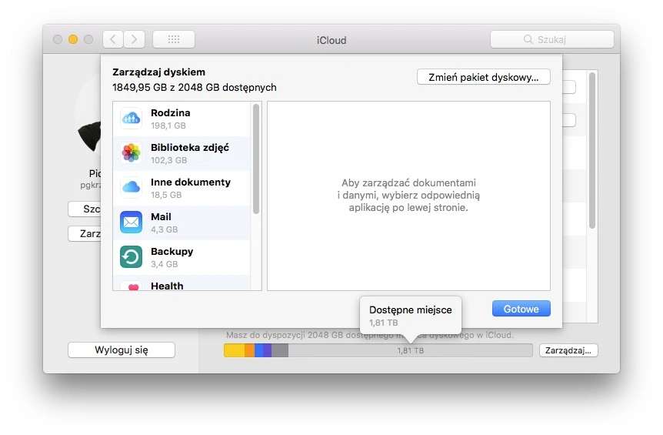Click the Biblioteka zdjęć photos icon
663x435 pixels.
click(x=131, y=153)
